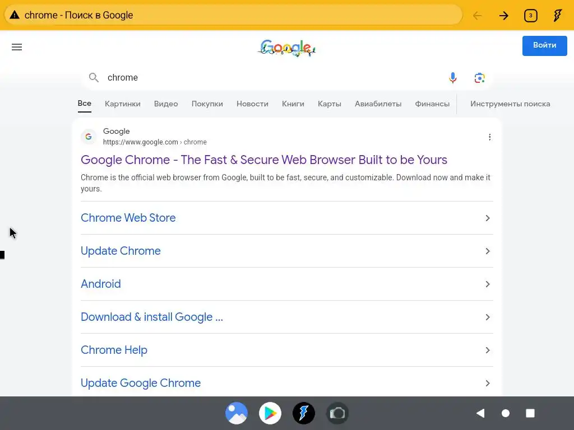
Task: Tap the Android back navigation button
Action: coord(480,413)
